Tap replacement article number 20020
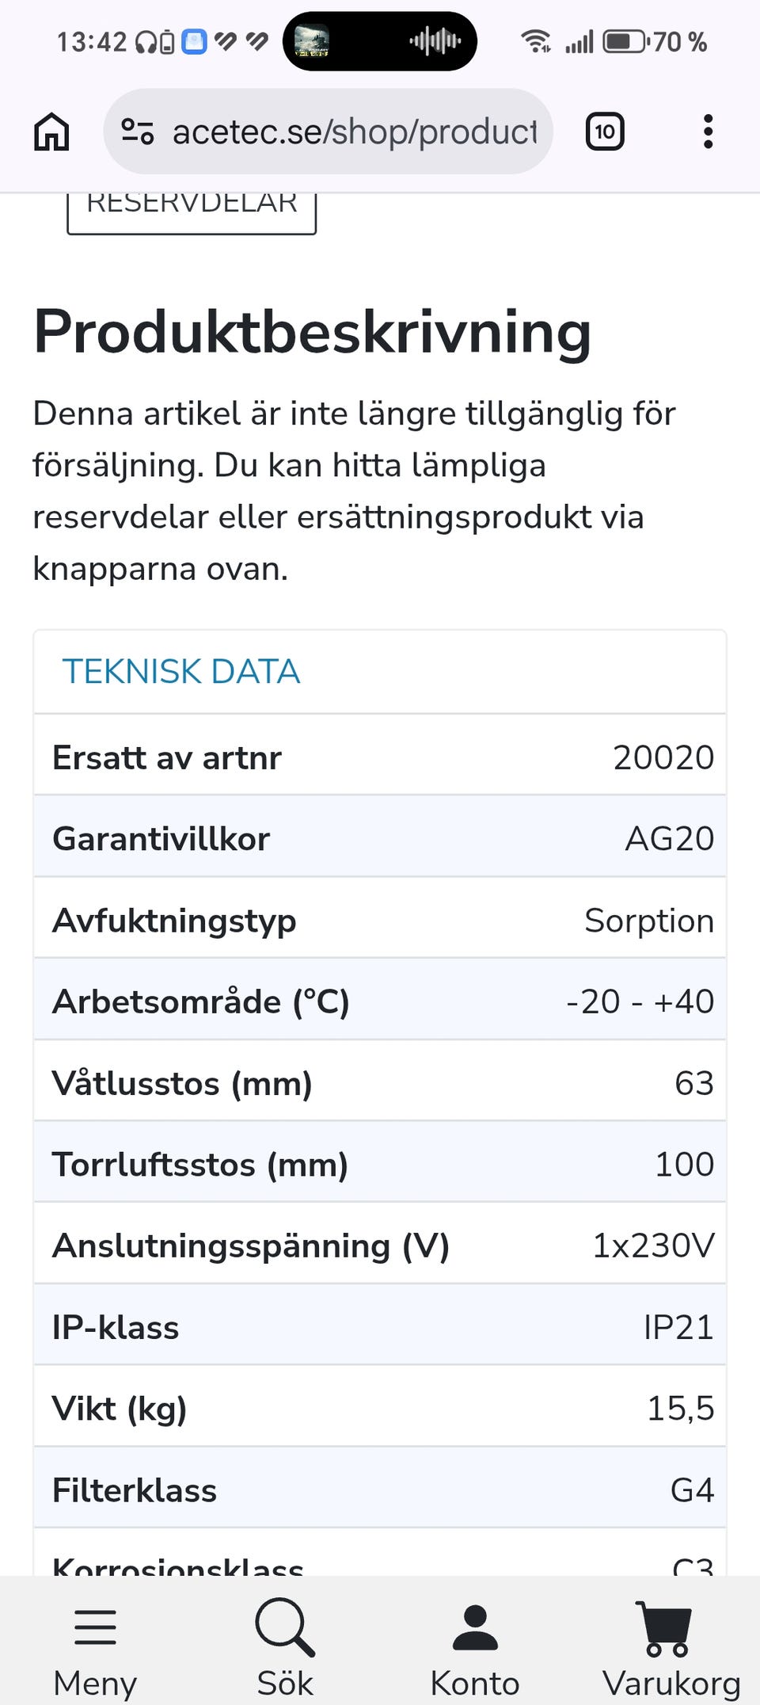 click(x=663, y=757)
